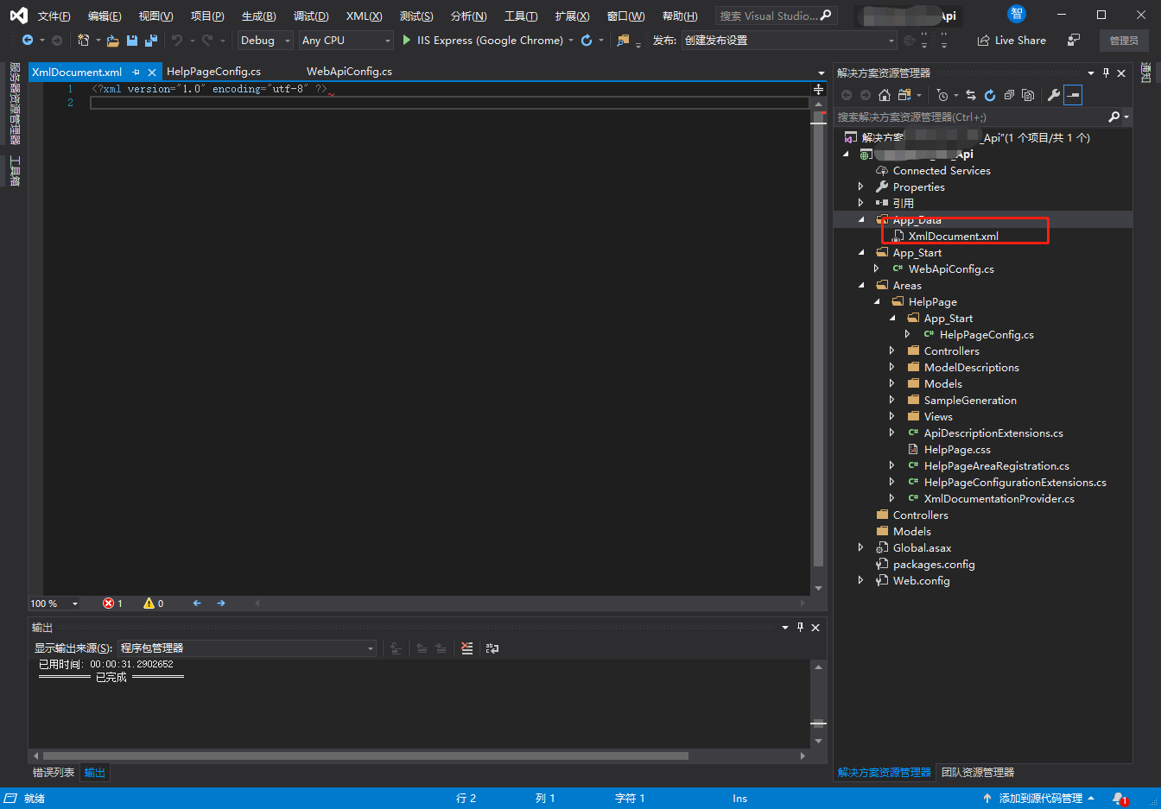Open the file menu (文件)

click(x=54, y=16)
